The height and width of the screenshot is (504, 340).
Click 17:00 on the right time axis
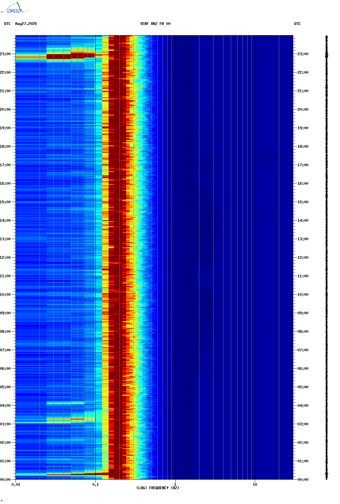[x=303, y=165]
